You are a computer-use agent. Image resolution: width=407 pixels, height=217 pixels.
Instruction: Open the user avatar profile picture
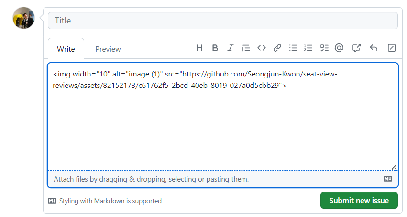[x=23, y=18]
